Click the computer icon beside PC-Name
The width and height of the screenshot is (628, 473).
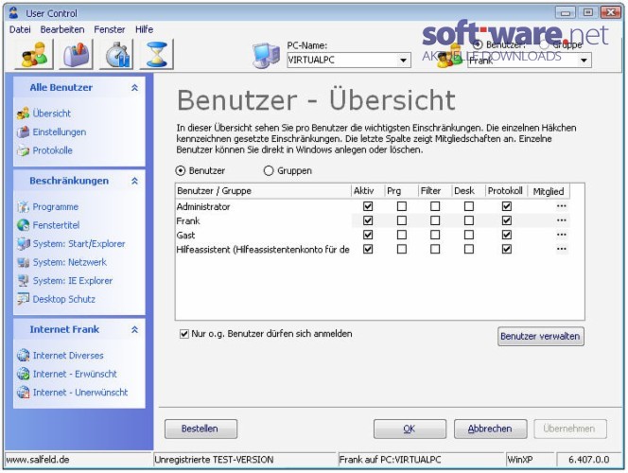(x=266, y=55)
